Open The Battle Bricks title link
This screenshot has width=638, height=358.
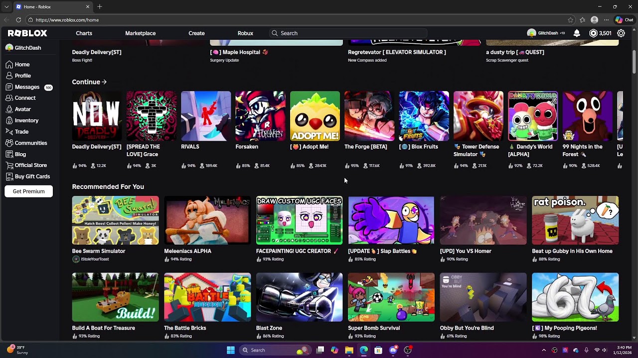185,328
